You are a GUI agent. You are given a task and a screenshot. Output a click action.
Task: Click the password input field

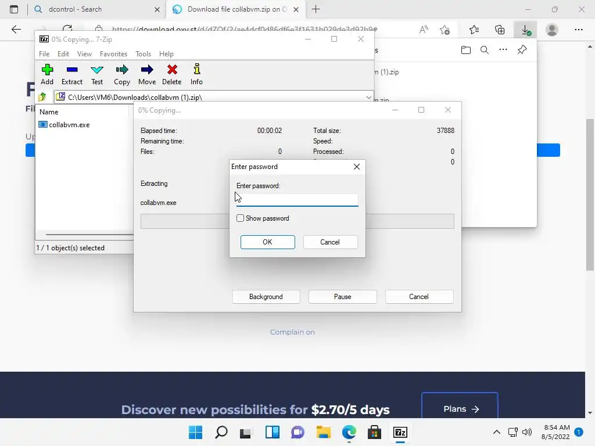coord(297,200)
